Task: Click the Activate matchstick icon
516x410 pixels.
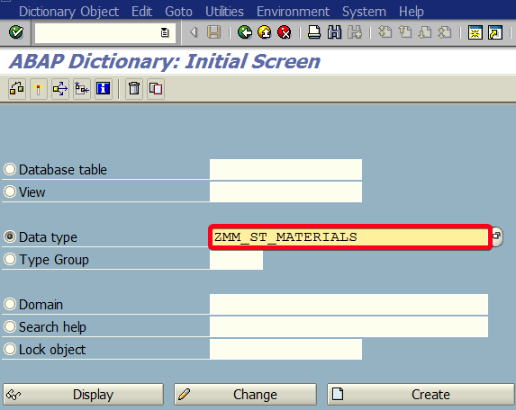Action: pyautogui.click(x=38, y=88)
